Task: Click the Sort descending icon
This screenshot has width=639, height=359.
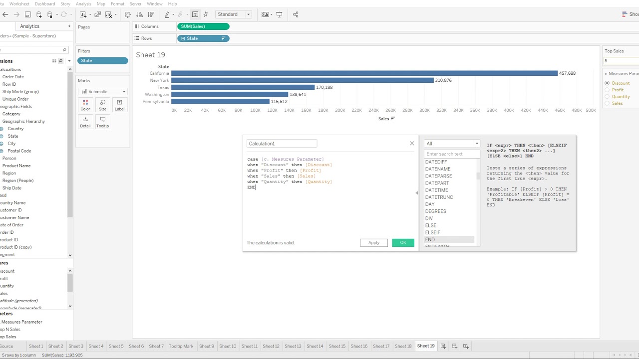Action: coord(151,14)
